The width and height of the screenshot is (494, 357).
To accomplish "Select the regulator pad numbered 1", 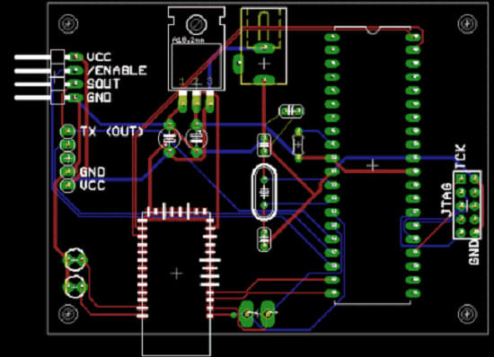I will point(182,102).
